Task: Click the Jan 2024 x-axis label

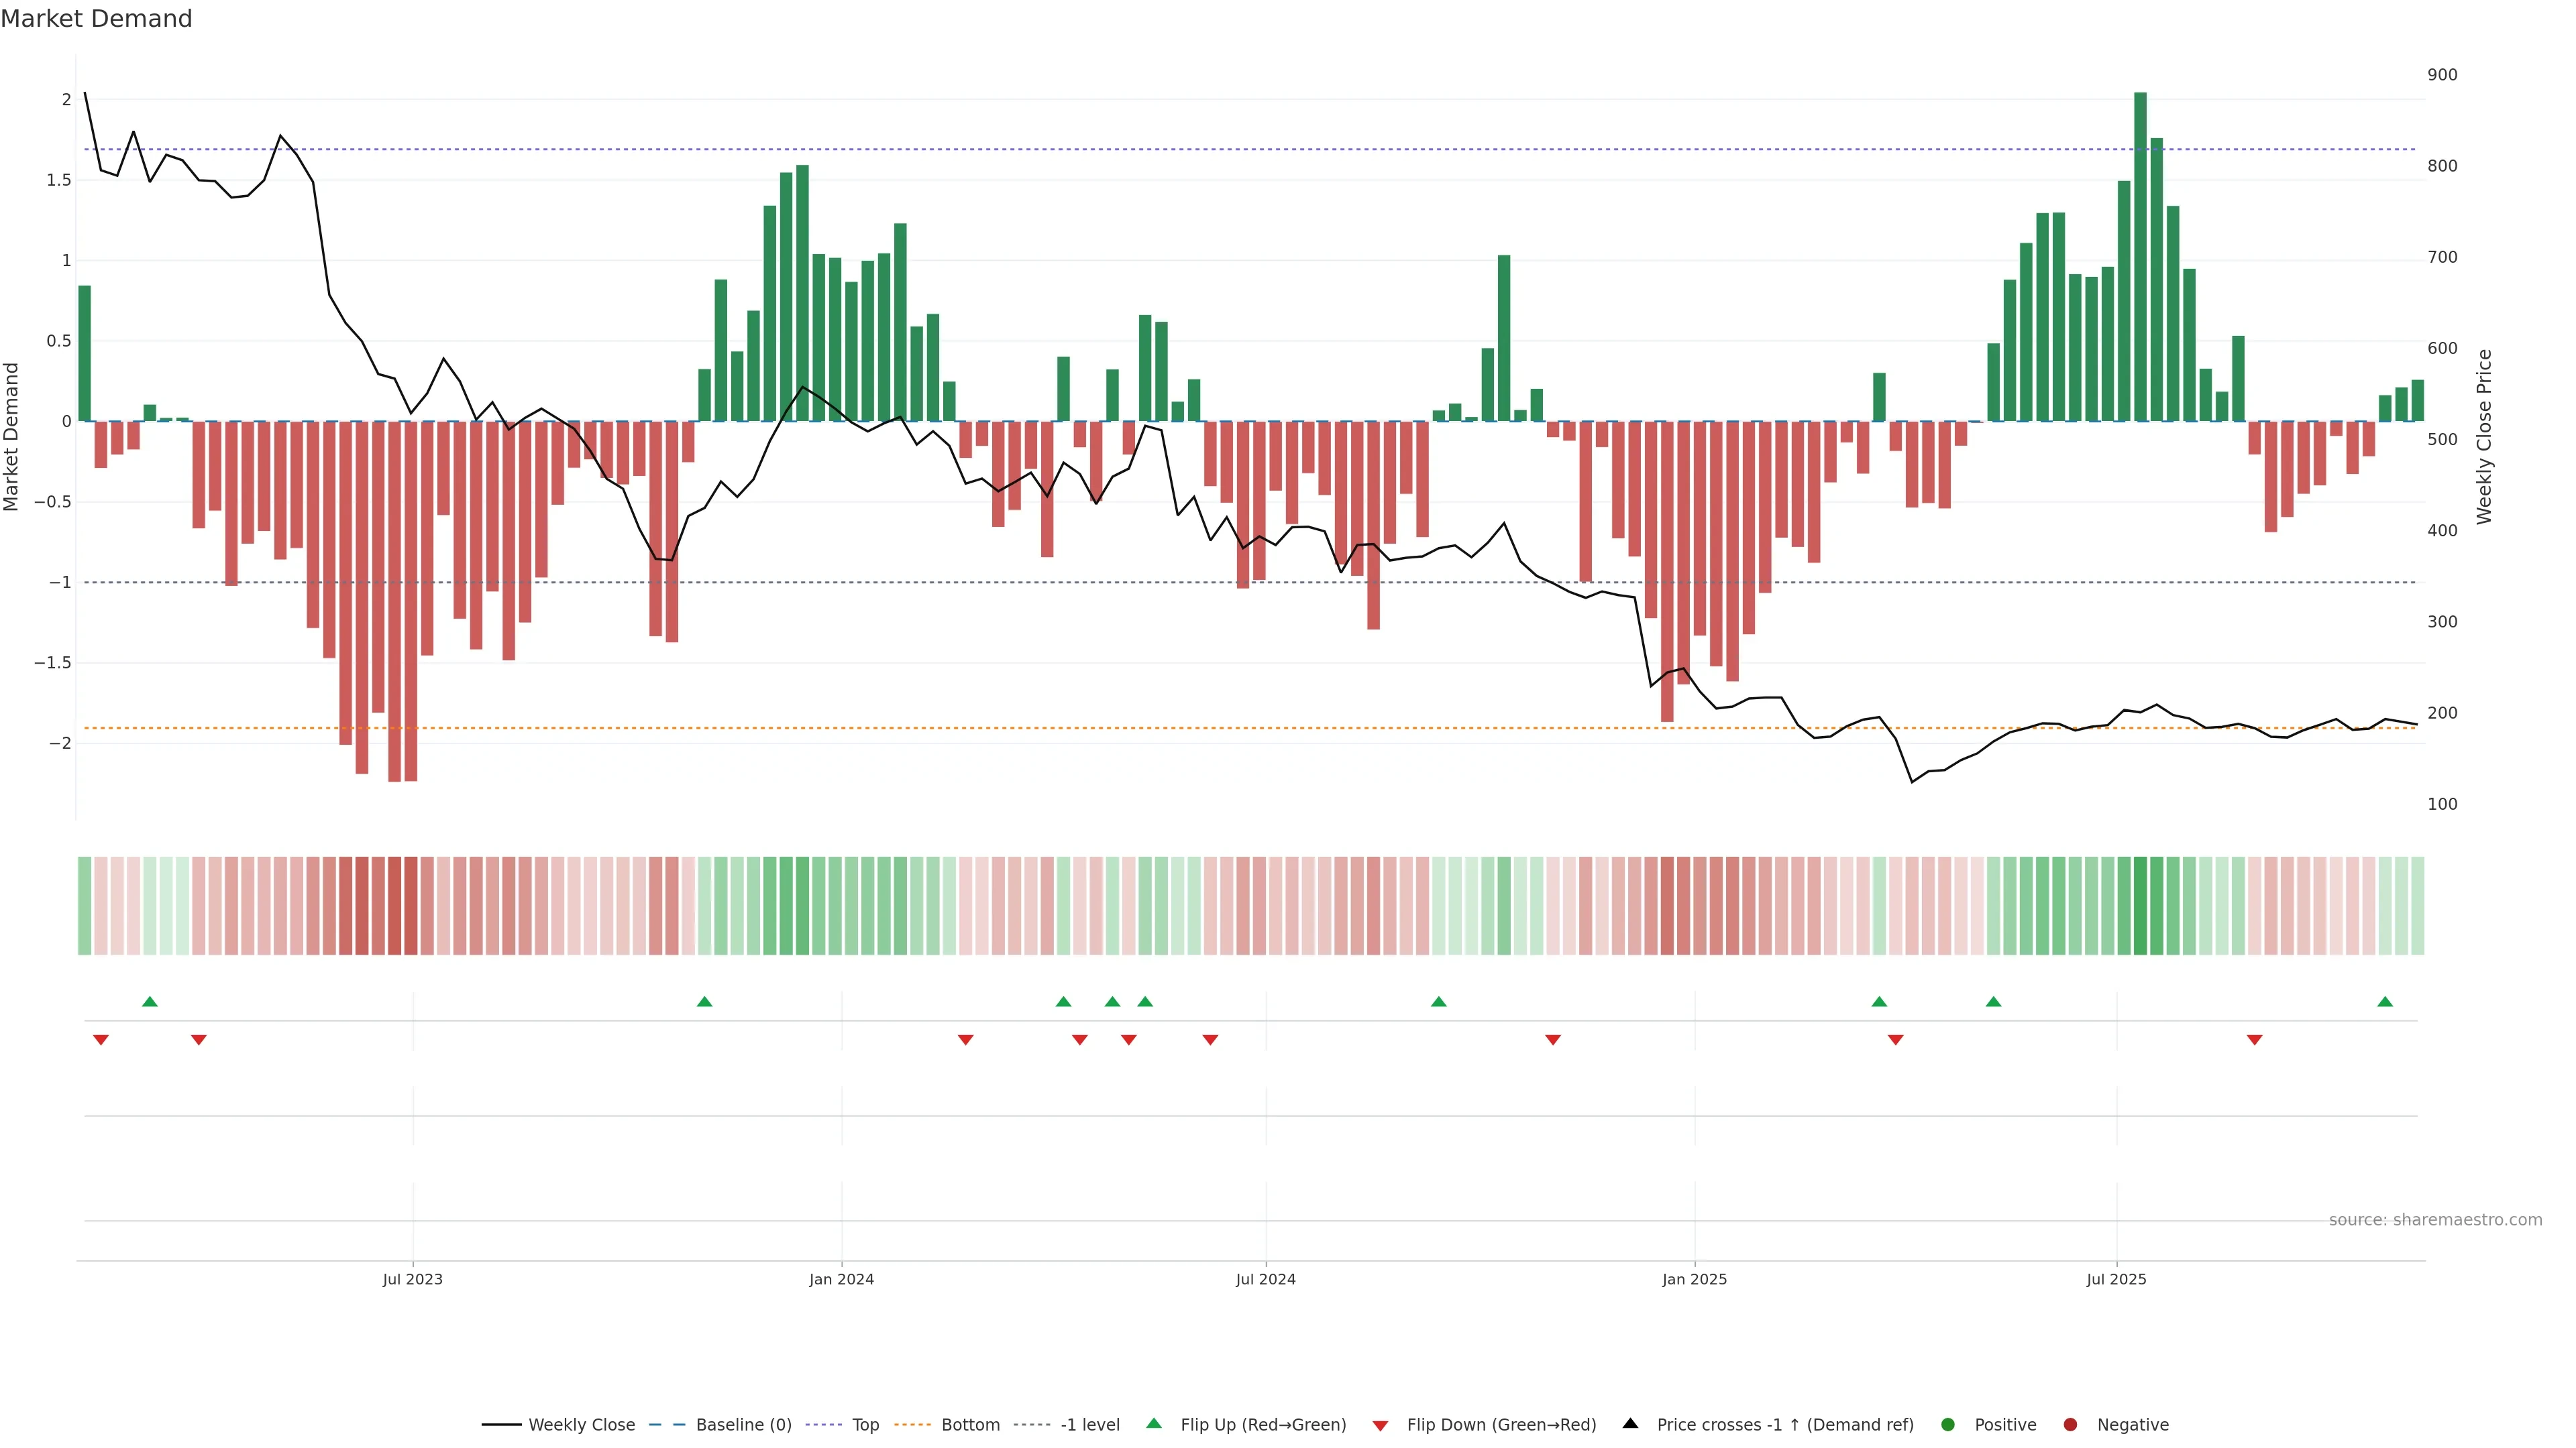Action: click(x=841, y=1279)
